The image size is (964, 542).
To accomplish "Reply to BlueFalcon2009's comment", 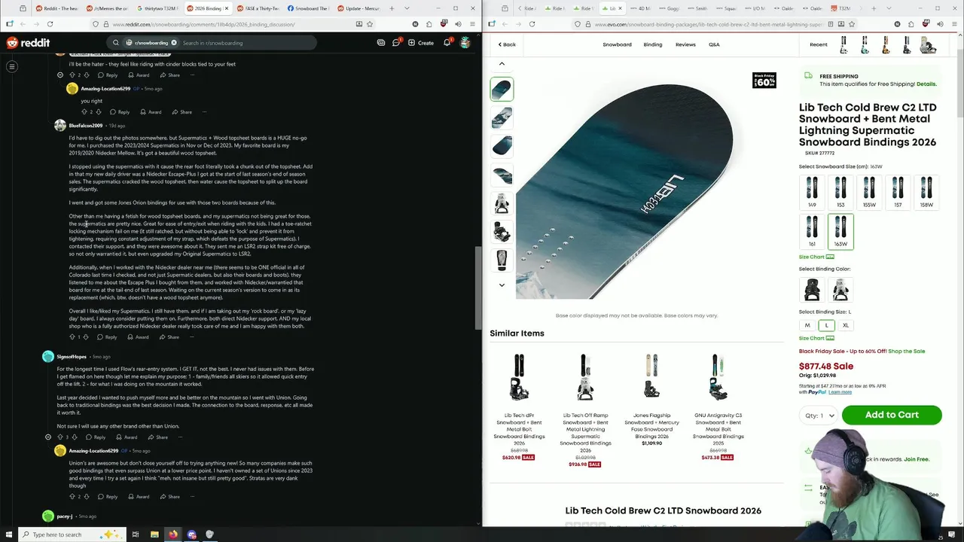I will pos(107,337).
